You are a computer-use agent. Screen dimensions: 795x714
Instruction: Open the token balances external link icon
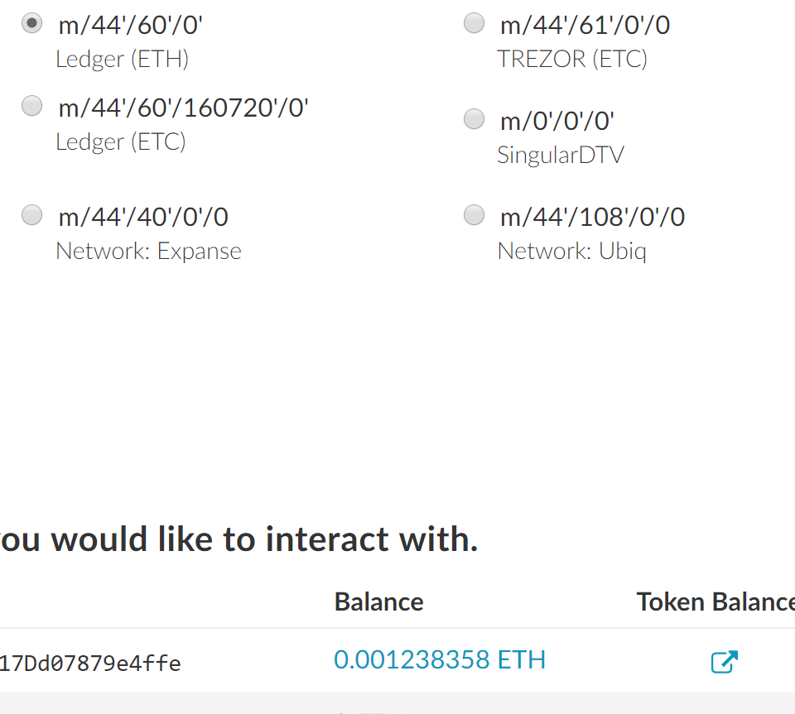[x=724, y=661]
